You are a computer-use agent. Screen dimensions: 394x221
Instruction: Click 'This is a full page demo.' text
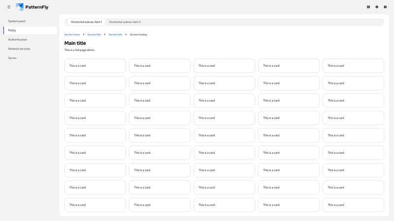click(x=80, y=50)
